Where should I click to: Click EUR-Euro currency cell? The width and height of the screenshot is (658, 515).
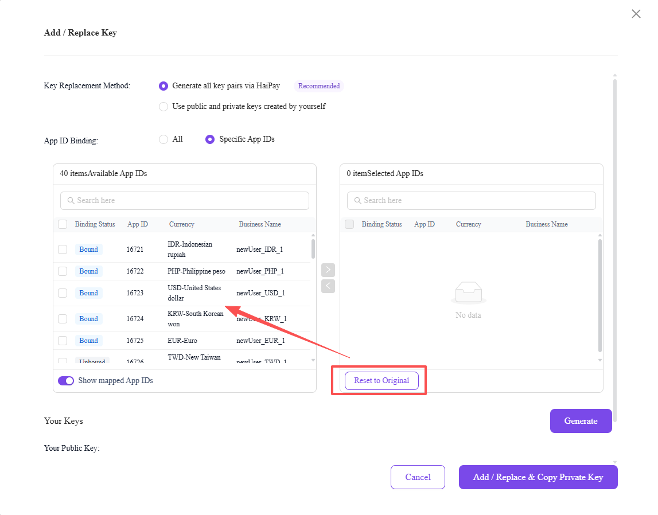(x=182, y=341)
